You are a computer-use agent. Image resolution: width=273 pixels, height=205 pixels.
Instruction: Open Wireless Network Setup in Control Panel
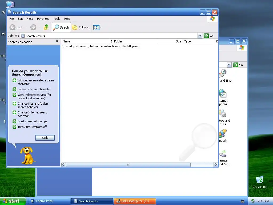click(x=225, y=157)
